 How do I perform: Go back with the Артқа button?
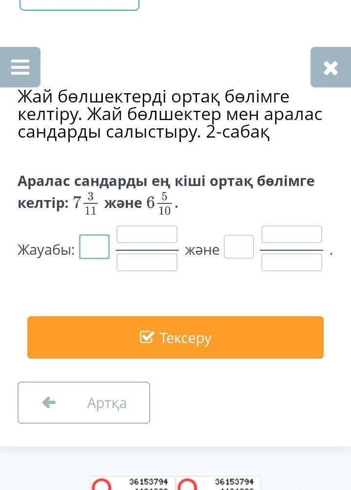click(x=84, y=403)
